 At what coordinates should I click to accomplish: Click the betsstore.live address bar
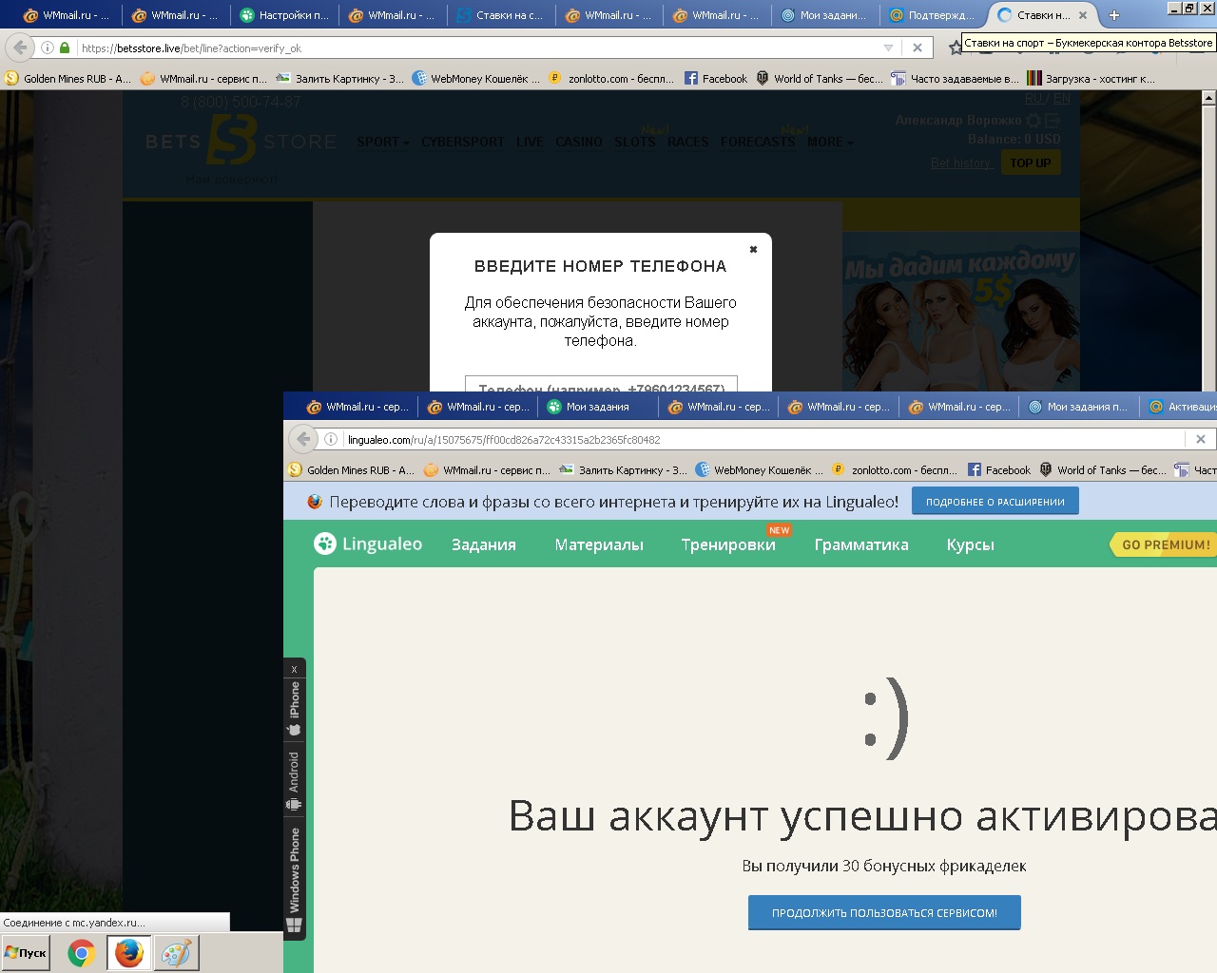tap(475, 48)
